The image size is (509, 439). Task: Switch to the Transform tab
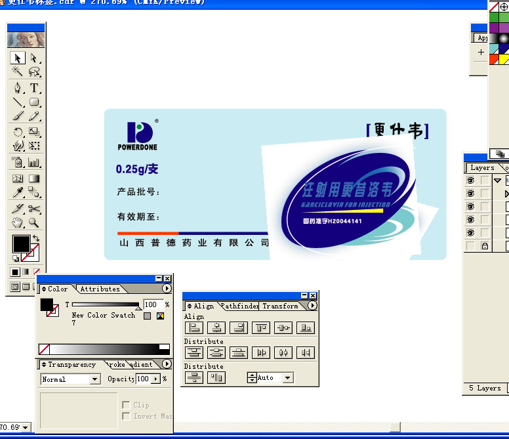(x=281, y=306)
